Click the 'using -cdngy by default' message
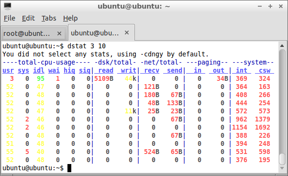Image resolution: width=288 pixels, height=176 pixels. point(163,54)
